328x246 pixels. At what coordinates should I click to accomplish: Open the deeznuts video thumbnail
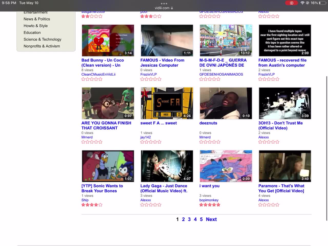[x=226, y=103]
